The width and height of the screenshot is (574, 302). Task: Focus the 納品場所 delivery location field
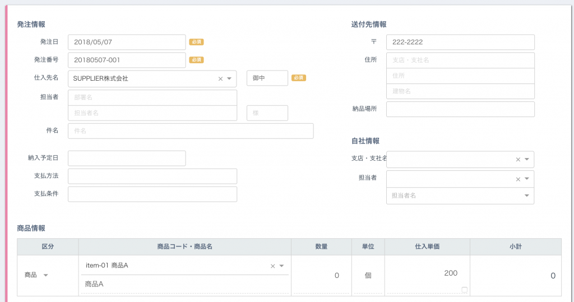click(x=460, y=109)
